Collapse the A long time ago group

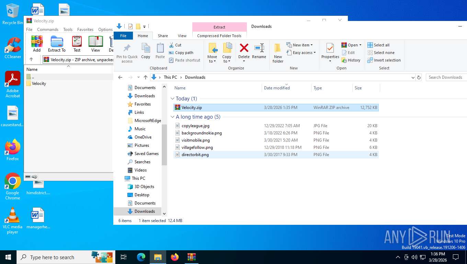click(172, 117)
